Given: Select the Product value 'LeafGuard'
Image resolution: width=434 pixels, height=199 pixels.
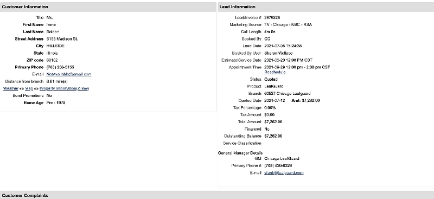Looking at the screenshot, I should [274, 86].
